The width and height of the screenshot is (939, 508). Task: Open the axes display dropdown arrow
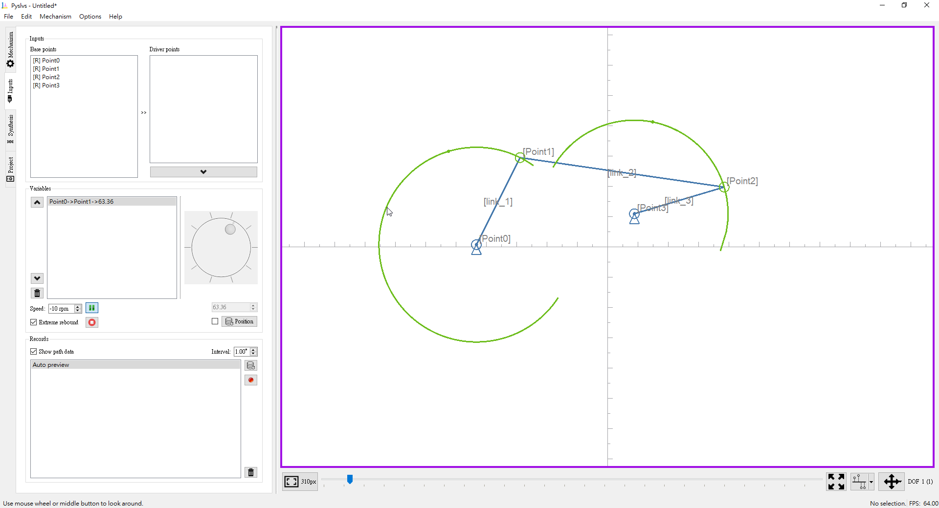pyautogui.click(x=871, y=482)
